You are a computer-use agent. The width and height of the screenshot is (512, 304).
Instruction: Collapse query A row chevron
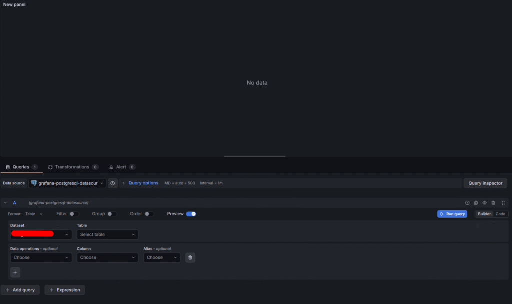pos(5,203)
